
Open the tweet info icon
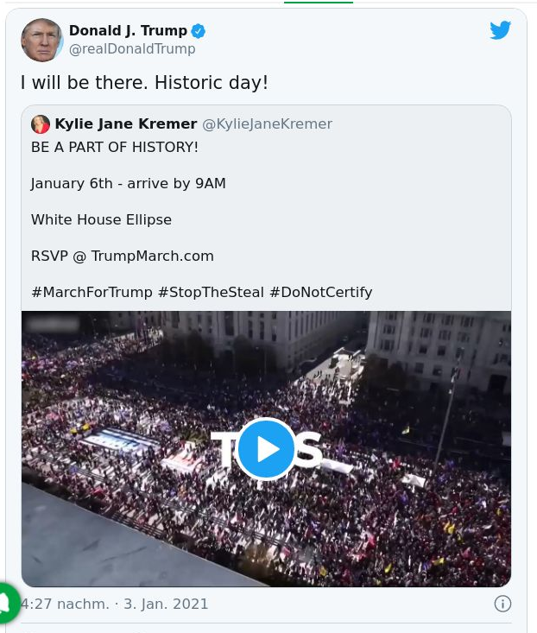pos(502,604)
